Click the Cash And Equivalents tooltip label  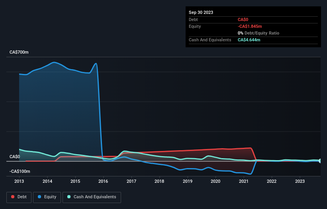[210, 40]
